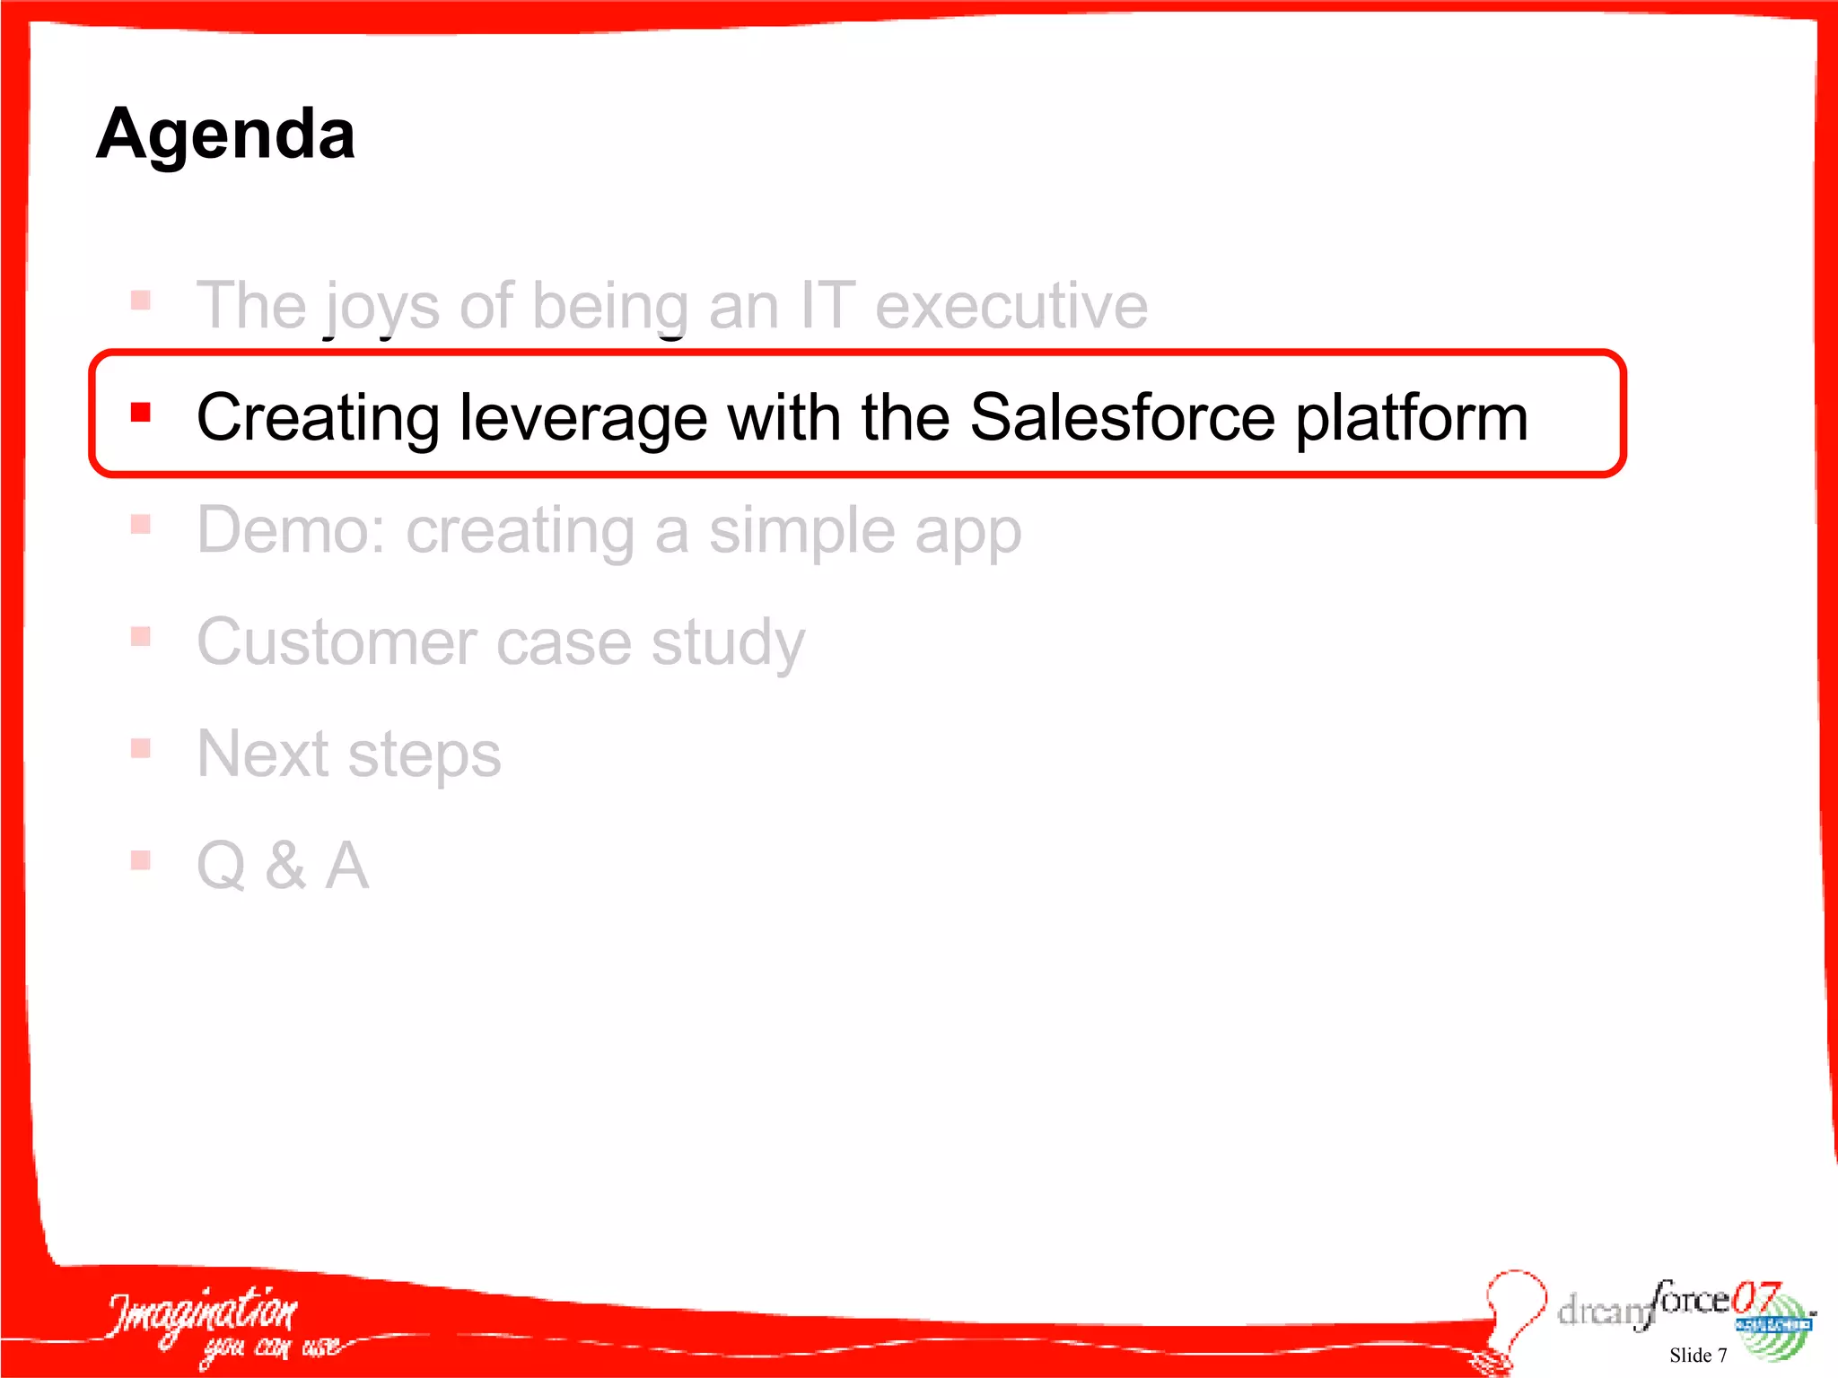The image size is (1838, 1378).
Task: Click the red bullet beside Creating leverage
Action: tap(141, 412)
